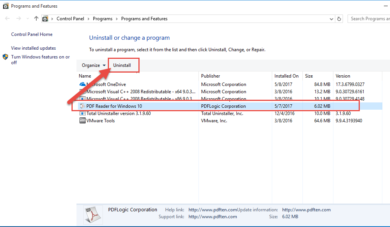Go forward with the right arrow button
This screenshot has height=227, width=390.
tap(19, 18)
